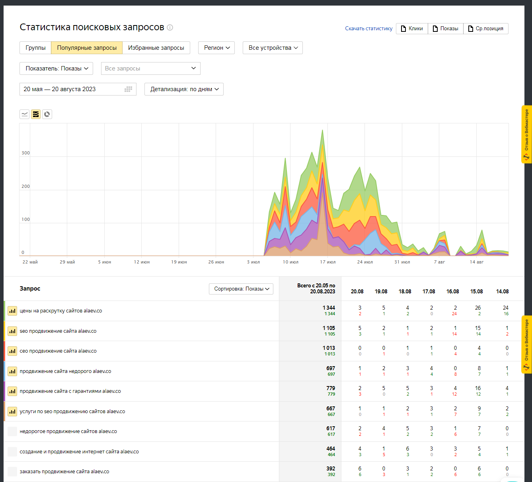The image size is (532, 482).
Task: Click the total 1 344 for 'цены на раскрутку'
Action: tap(329, 308)
